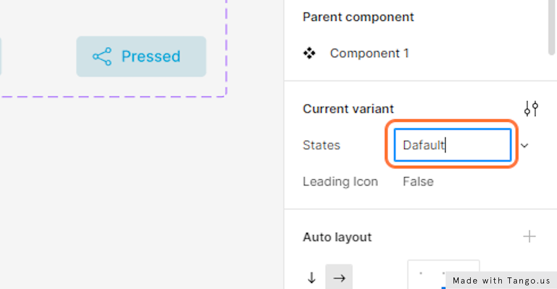Click the Leading Icon property label
Viewport: 557px width, 289px height.
pos(340,182)
